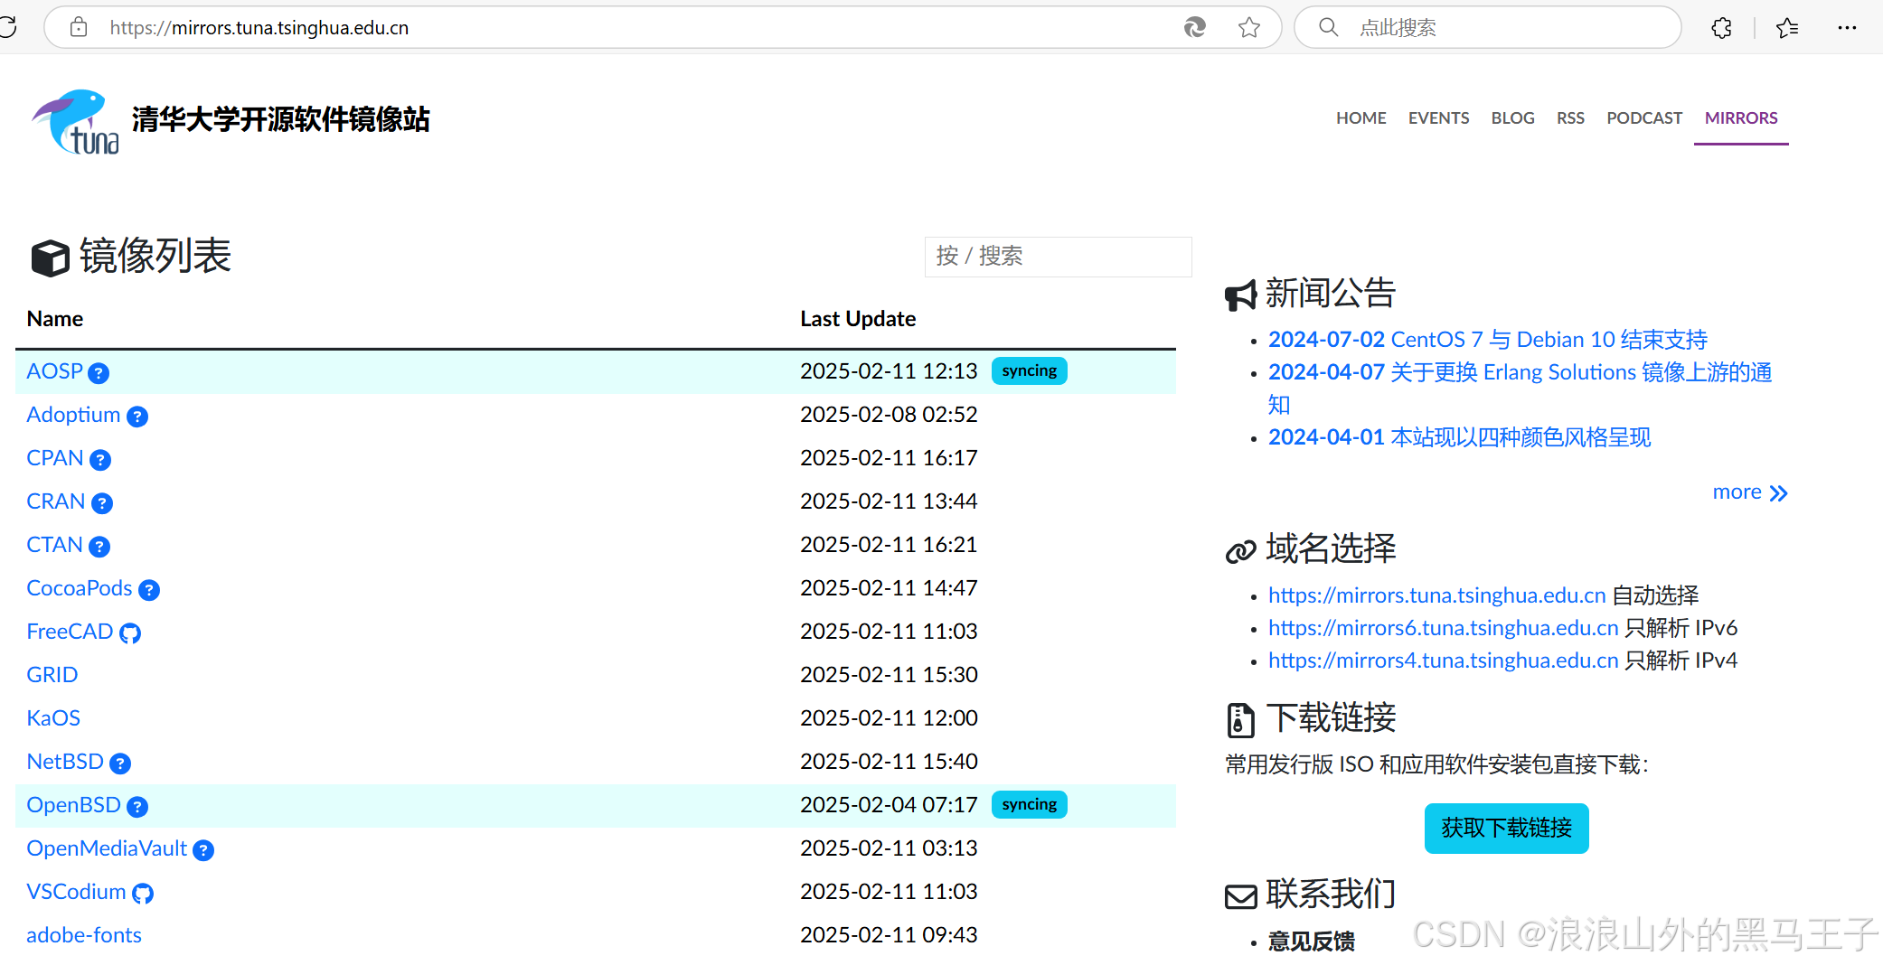Image resolution: width=1883 pixels, height=965 pixels.
Task: Open the mirrors4 IPv4-only link
Action: (x=1444, y=661)
